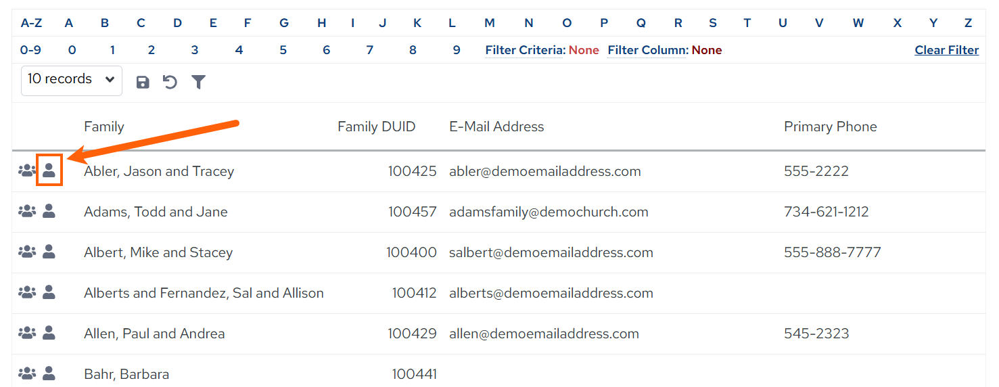The width and height of the screenshot is (999, 387).
Task: Expand the 10 records dropdown
Action: 72,80
